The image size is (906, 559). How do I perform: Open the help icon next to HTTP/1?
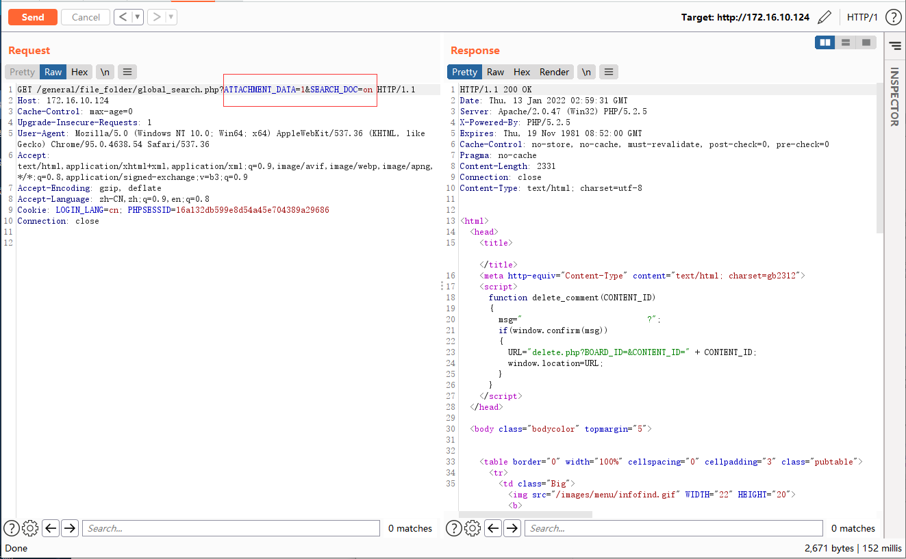(x=893, y=17)
